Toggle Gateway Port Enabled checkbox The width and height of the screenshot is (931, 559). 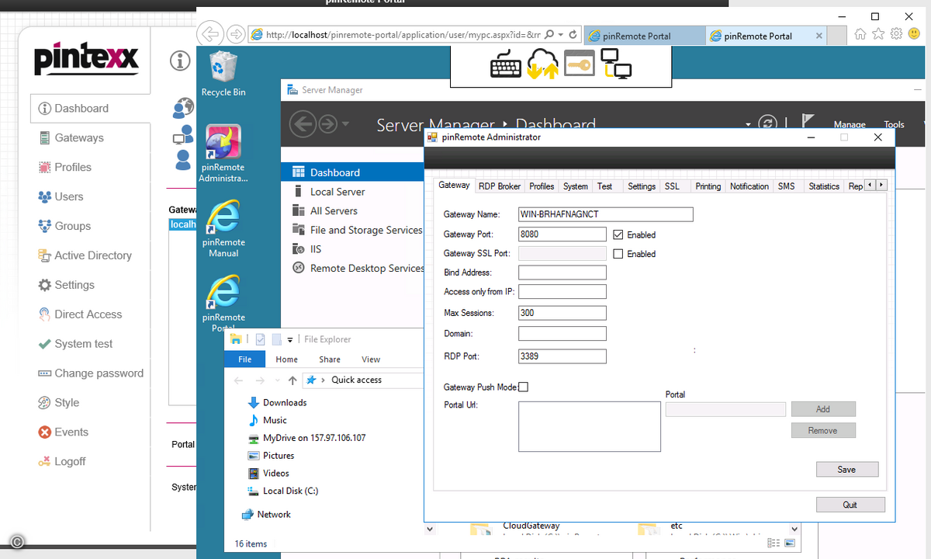pyautogui.click(x=618, y=234)
